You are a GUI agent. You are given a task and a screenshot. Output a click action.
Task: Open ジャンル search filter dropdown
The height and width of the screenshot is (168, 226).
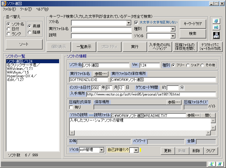point(173,36)
